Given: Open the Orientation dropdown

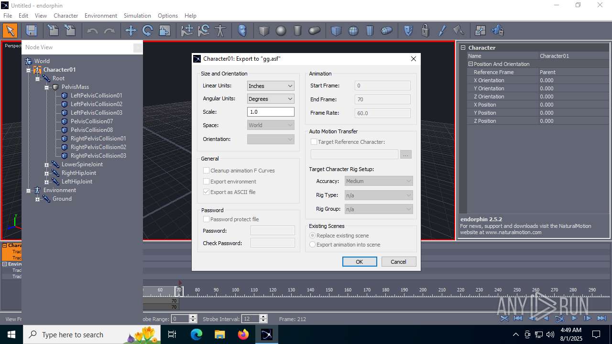Looking at the screenshot, I should pyautogui.click(x=271, y=139).
